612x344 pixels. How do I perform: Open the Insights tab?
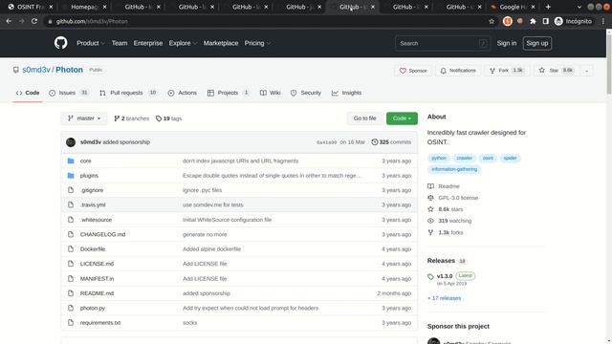coord(346,93)
